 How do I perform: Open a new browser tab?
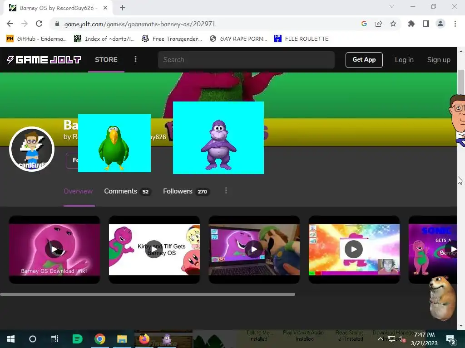coord(123,8)
